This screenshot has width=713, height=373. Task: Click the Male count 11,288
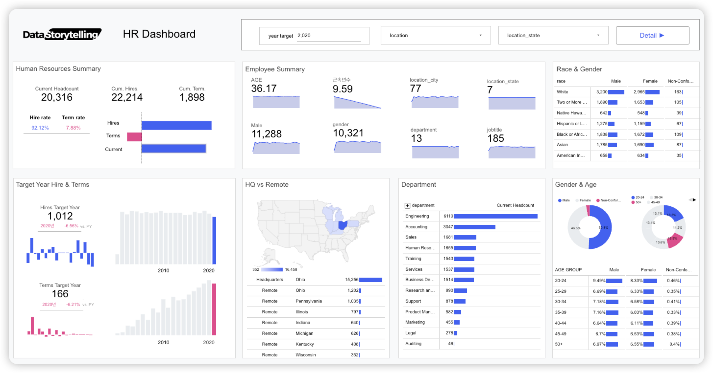point(268,133)
